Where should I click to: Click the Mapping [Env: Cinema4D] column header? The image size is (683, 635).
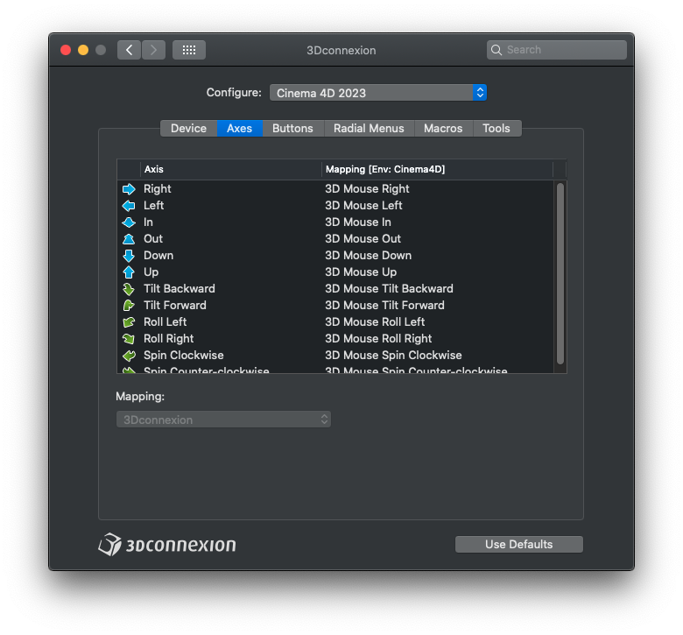437,170
